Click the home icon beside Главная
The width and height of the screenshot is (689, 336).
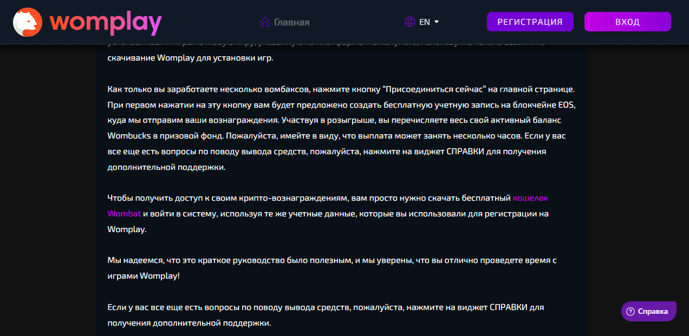coord(265,22)
